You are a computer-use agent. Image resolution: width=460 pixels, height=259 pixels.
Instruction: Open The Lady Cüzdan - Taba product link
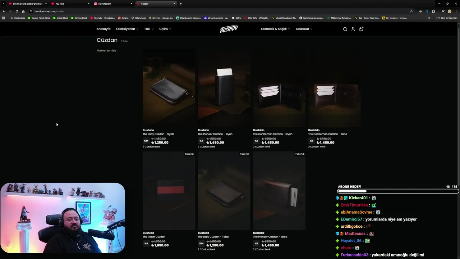tap(213, 237)
